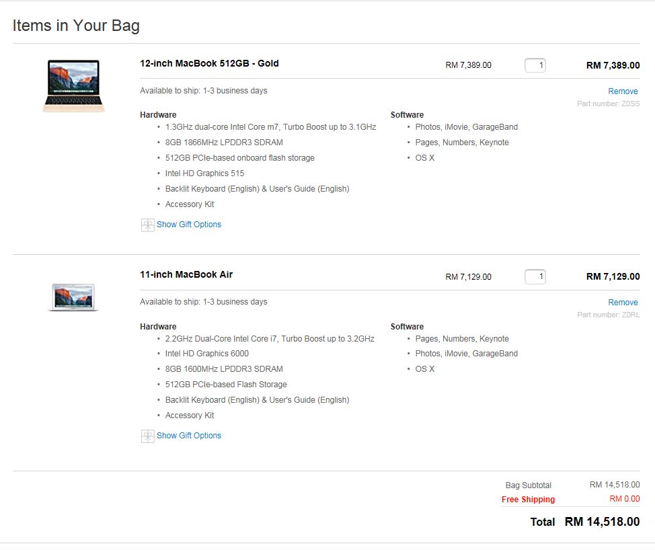
Task: Select the 11-inch MacBook Air title
Action: tap(186, 275)
